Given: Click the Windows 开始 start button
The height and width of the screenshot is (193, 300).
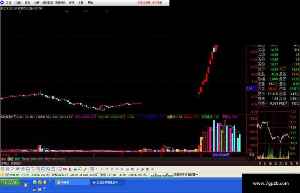Looking at the screenshot, I should pos(10,182).
